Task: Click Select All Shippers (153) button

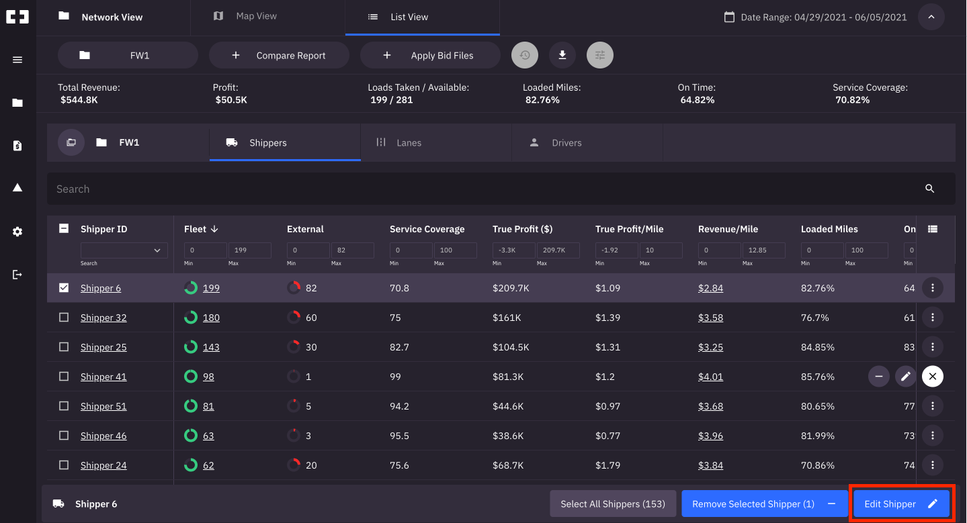Action: coord(613,504)
